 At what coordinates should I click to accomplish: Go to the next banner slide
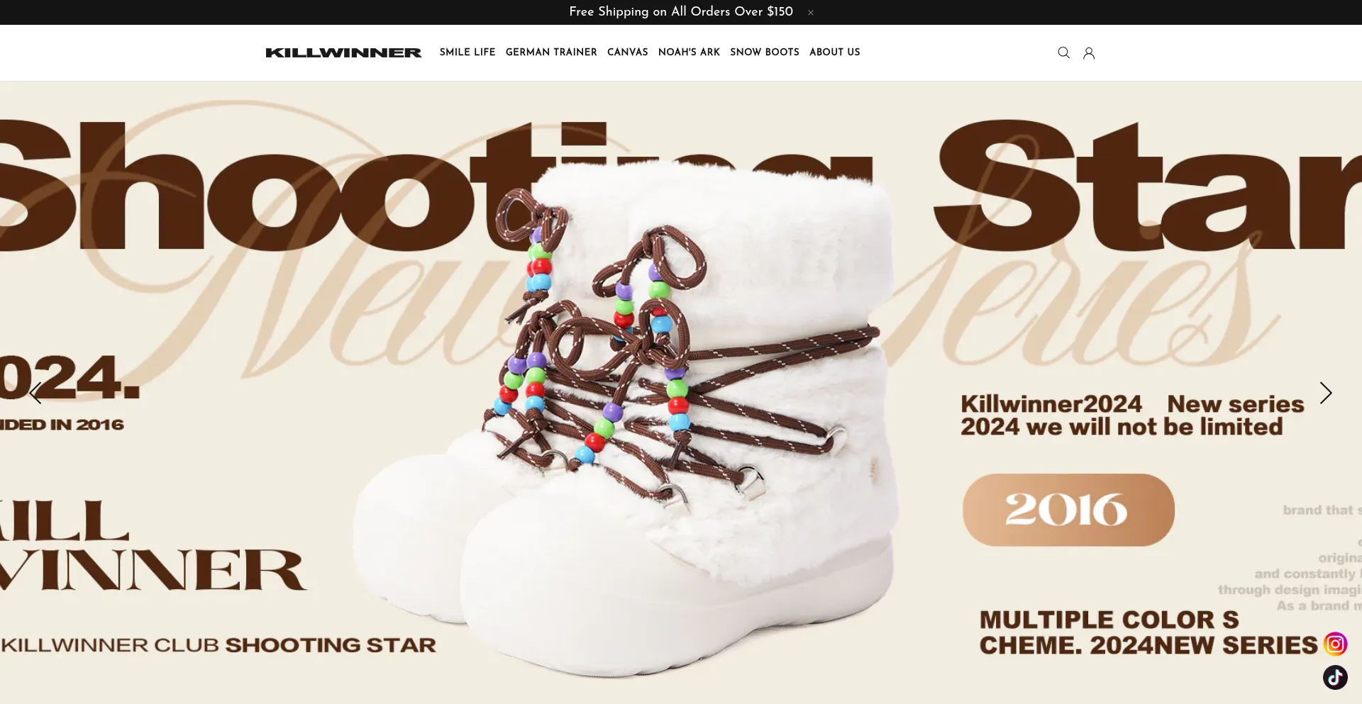tap(1325, 393)
